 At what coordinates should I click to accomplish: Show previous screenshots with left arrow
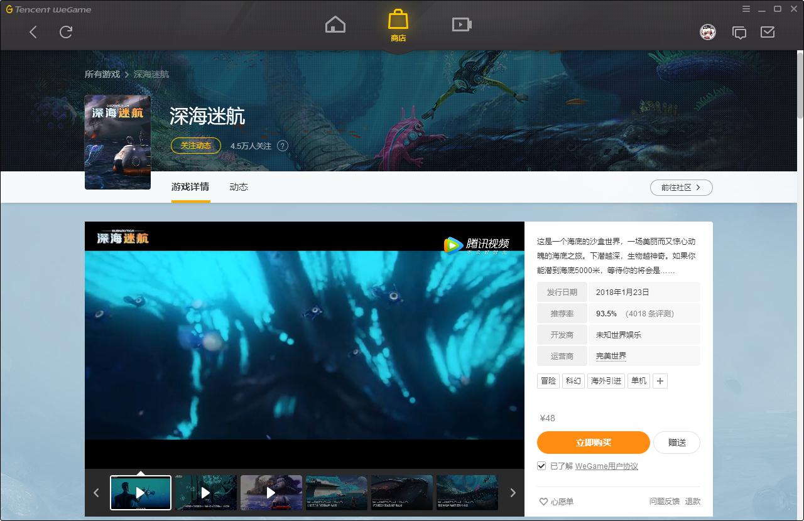click(x=96, y=493)
